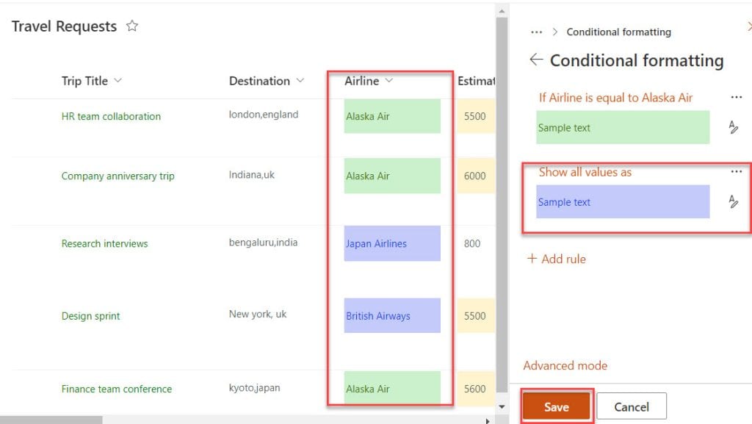Click the British Airways cell
The width and height of the screenshot is (752, 424).
(x=392, y=315)
